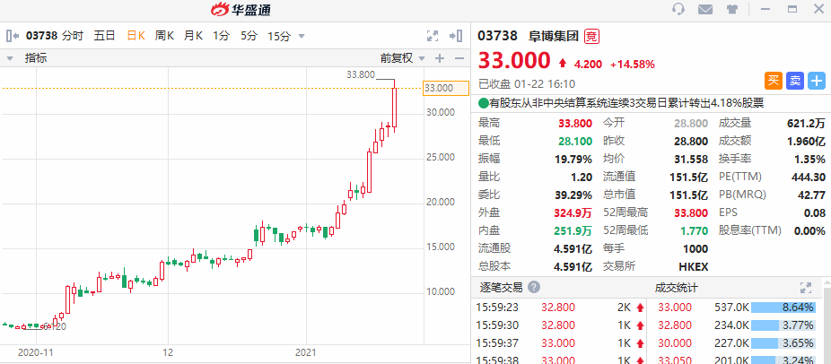
Task: Add stock to watchlist plus icon
Action: [x=817, y=81]
